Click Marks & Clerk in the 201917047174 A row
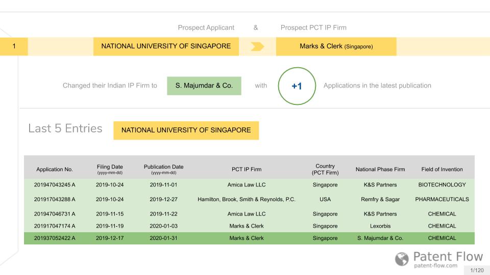The width and height of the screenshot is (490, 275). pyautogui.click(x=247, y=226)
